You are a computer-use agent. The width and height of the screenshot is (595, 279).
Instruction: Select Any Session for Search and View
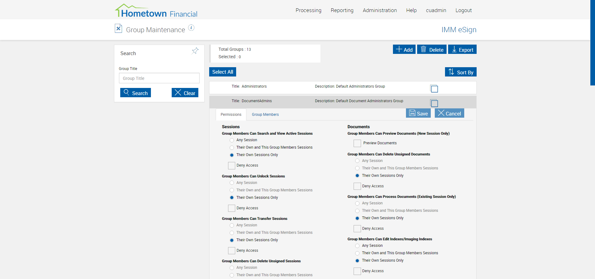[232, 140]
